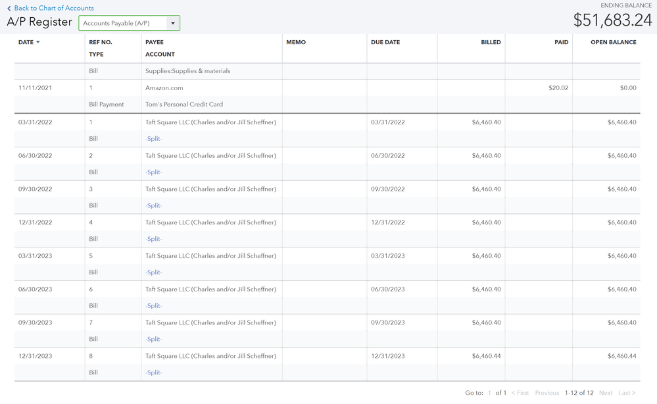Click the Last > pagination link
This screenshot has height=404, width=657.
click(x=625, y=393)
